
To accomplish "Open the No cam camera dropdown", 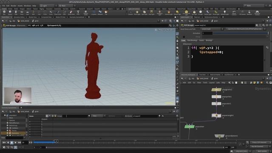I will pos(170,30).
